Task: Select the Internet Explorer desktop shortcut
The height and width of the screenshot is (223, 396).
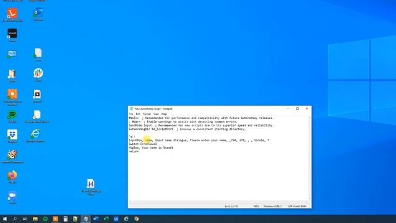Action: tap(35, 136)
